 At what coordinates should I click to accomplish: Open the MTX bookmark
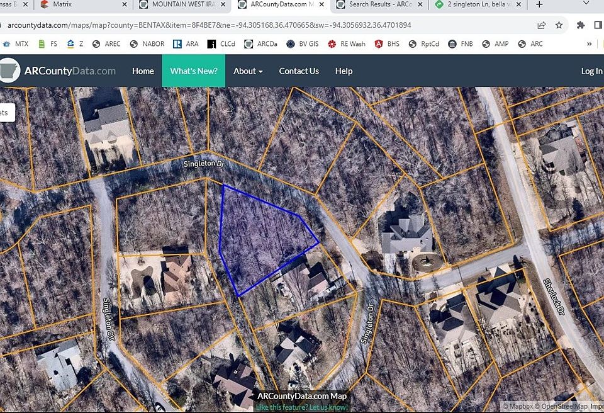(x=16, y=44)
